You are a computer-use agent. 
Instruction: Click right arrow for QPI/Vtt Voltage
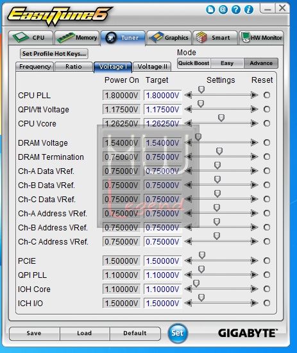pos(254,109)
